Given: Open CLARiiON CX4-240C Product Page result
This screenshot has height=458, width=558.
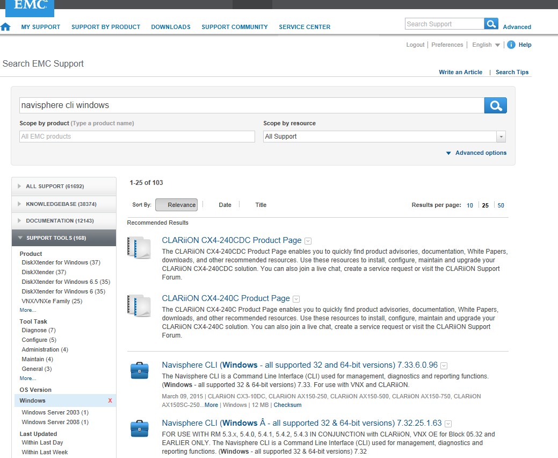Looking at the screenshot, I should click(x=226, y=298).
